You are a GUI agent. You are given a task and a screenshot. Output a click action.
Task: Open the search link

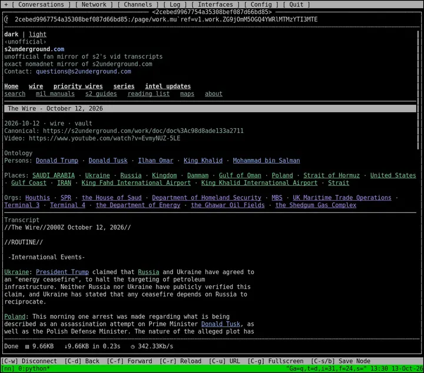(x=15, y=94)
